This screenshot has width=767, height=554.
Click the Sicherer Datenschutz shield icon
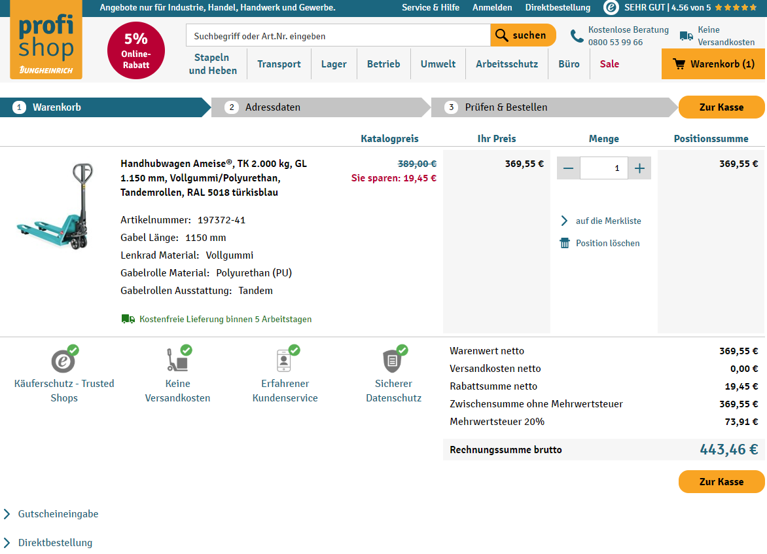tap(394, 360)
